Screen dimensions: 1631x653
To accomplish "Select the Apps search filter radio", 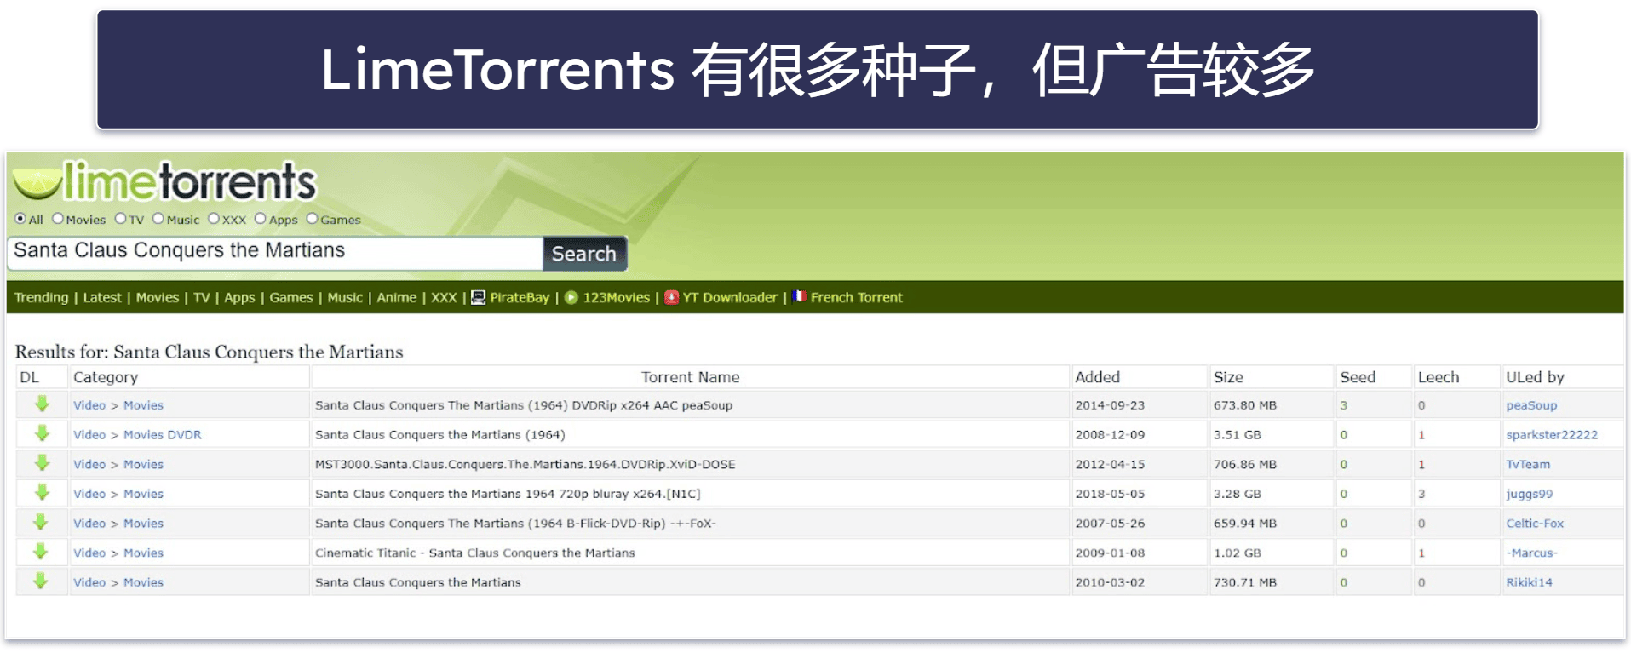I will 261,219.
